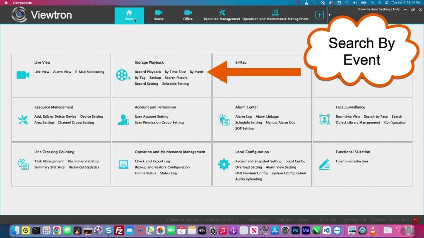Click the Alarm Center siren icon

point(224,120)
